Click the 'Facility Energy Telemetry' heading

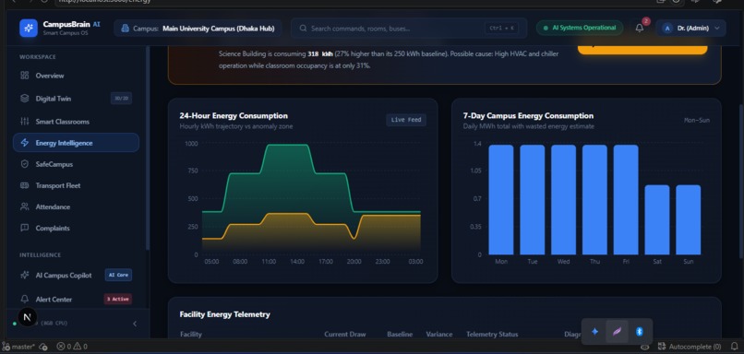click(x=225, y=314)
